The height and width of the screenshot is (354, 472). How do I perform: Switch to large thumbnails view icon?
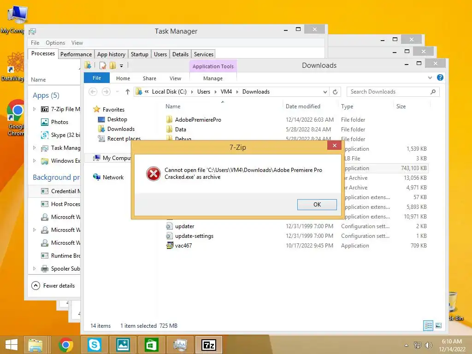pyautogui.click(x=438, y=325)
